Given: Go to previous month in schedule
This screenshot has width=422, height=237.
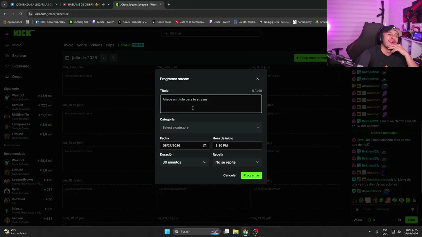Looking at the screenshot, I should click(x=104, y=58).
